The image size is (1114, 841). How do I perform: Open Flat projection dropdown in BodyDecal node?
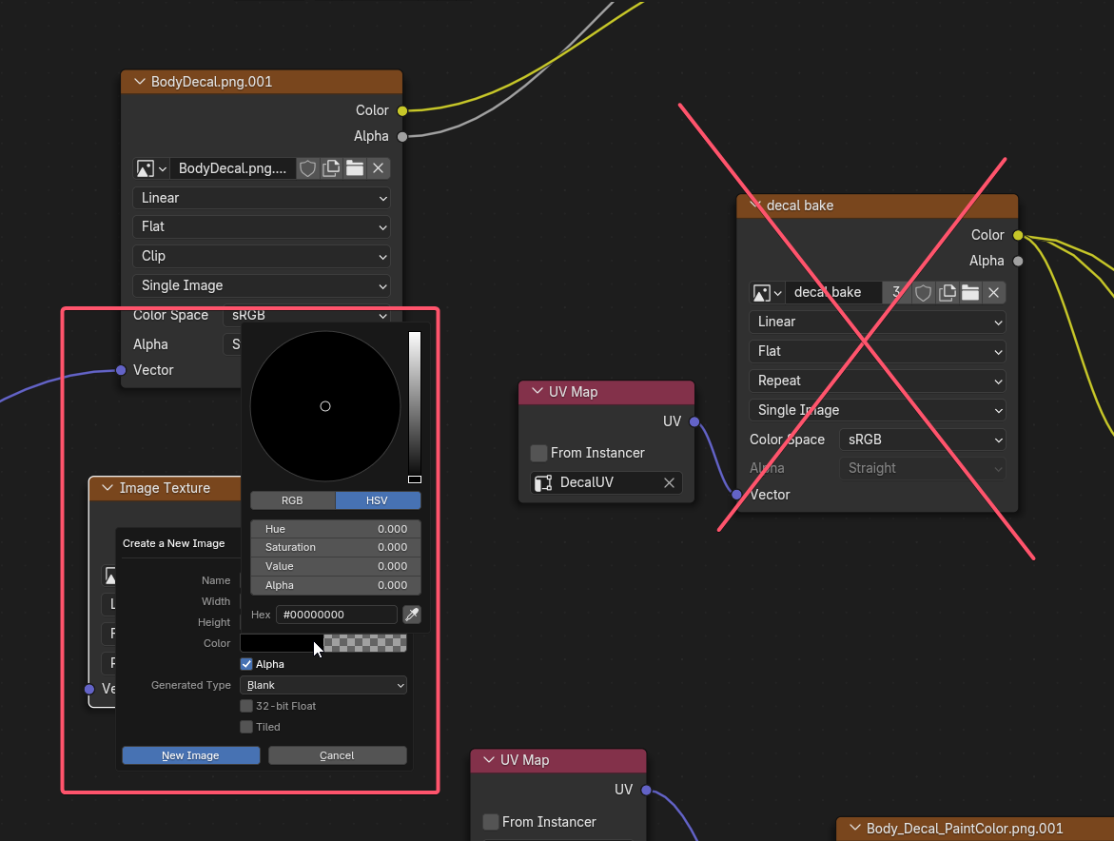tap(262, 226)
